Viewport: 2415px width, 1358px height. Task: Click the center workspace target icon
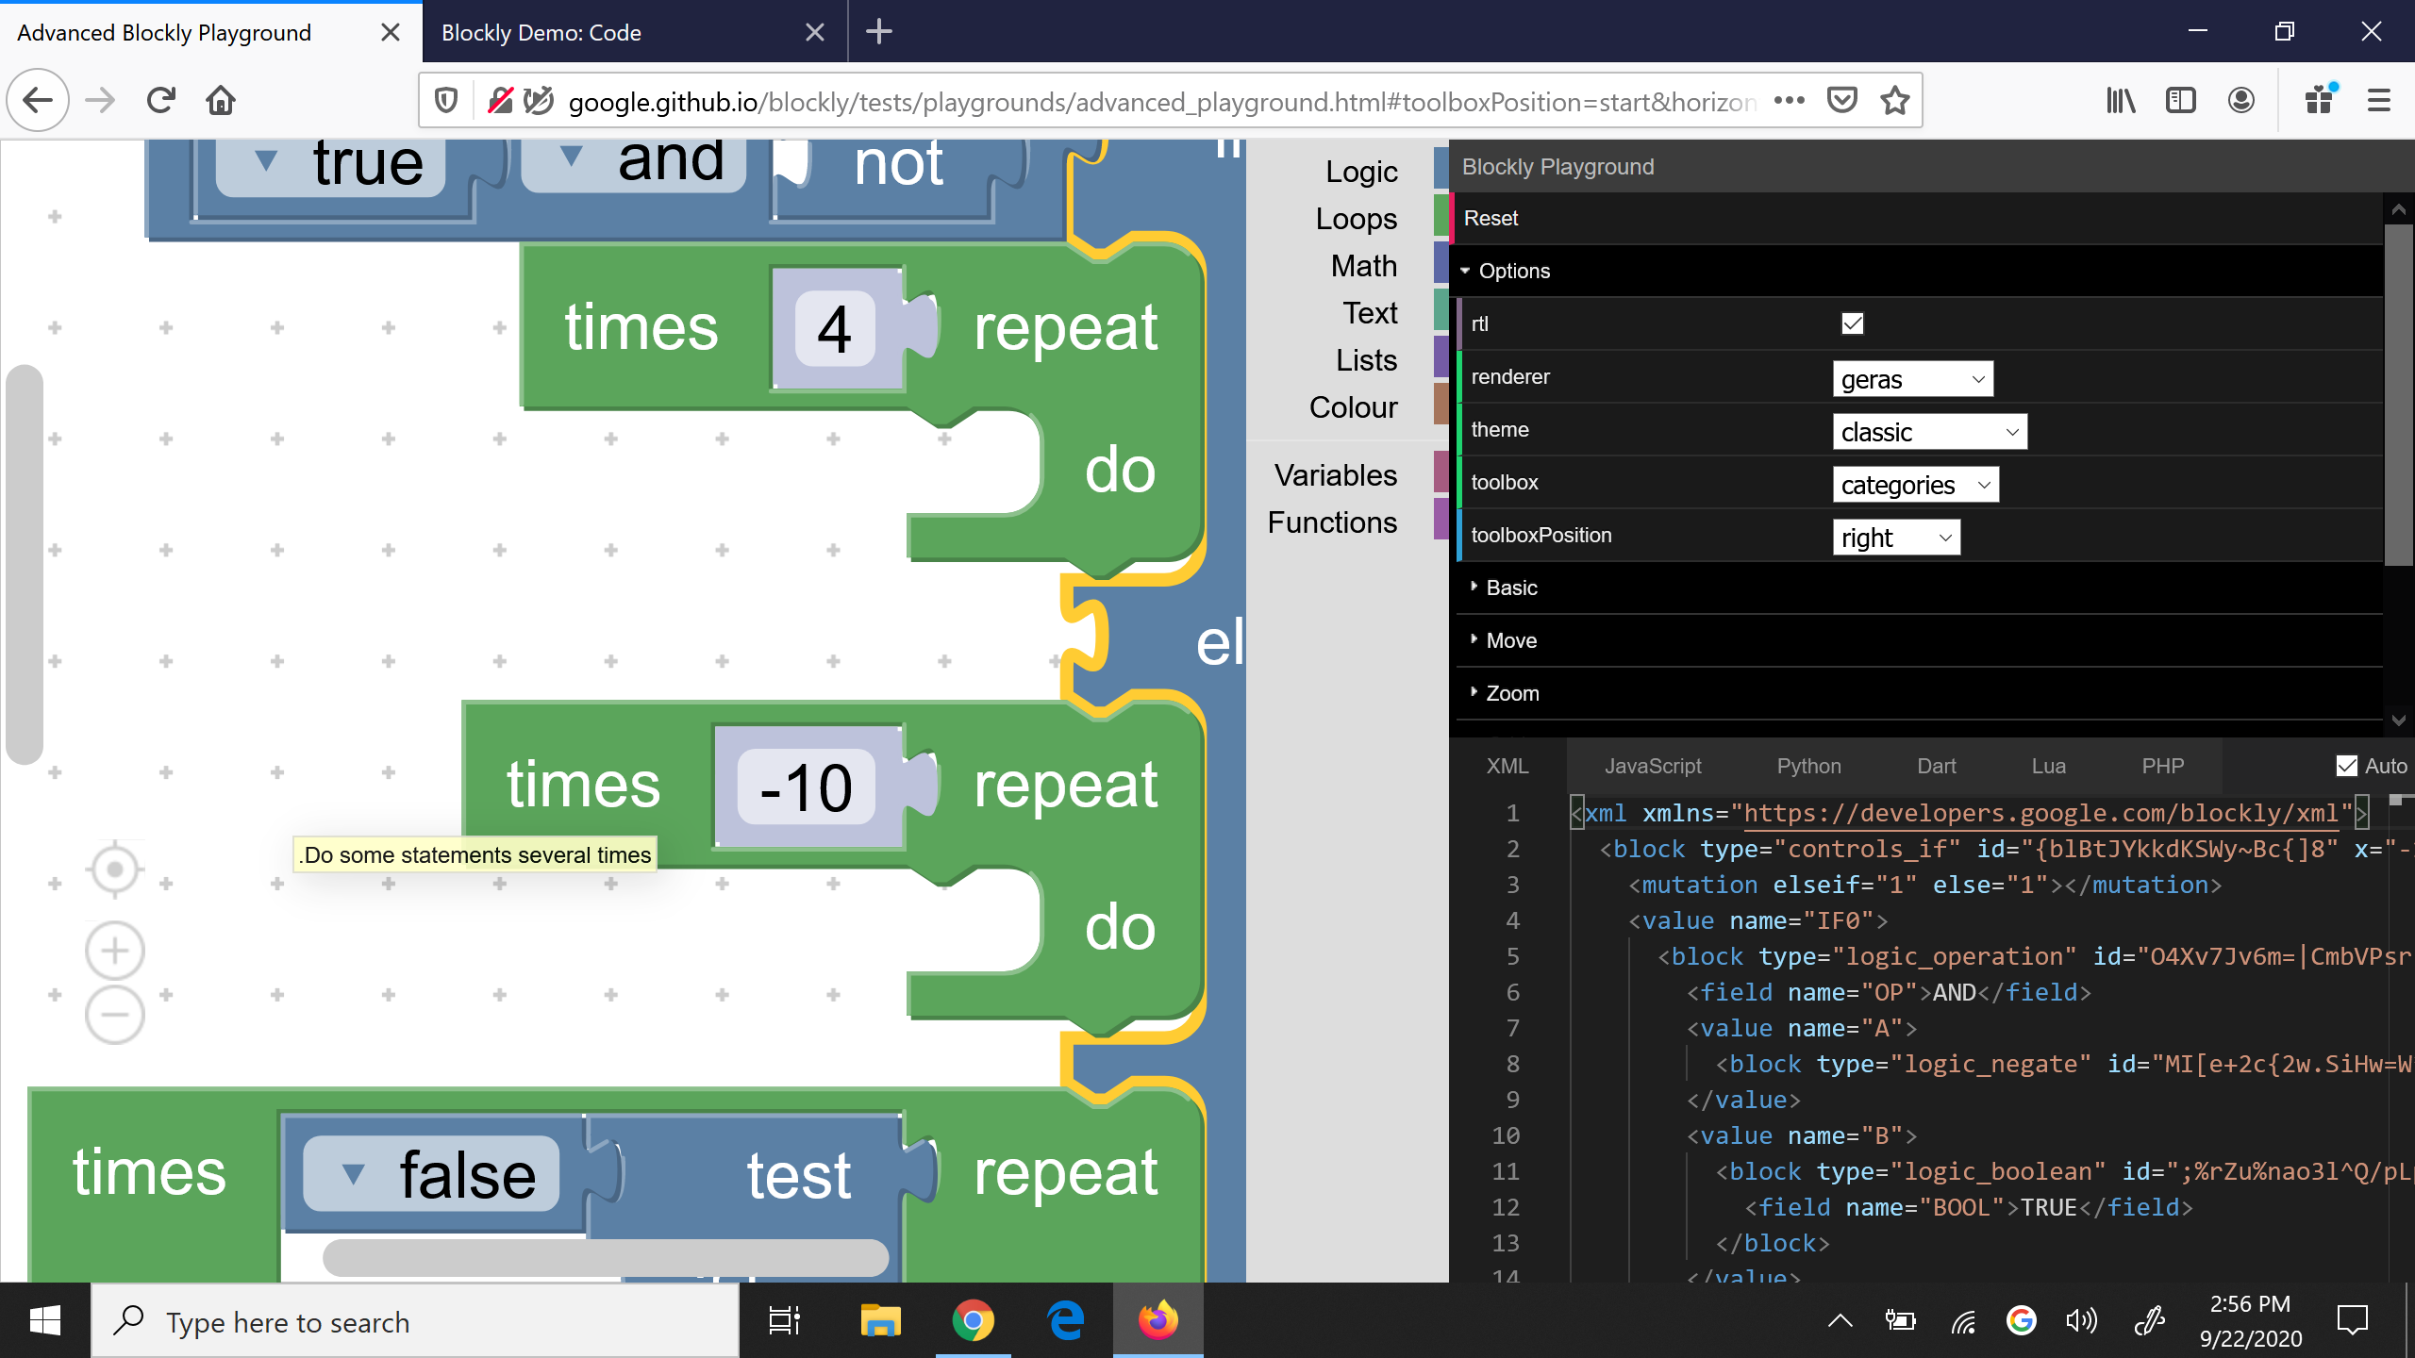coord(115,869)
